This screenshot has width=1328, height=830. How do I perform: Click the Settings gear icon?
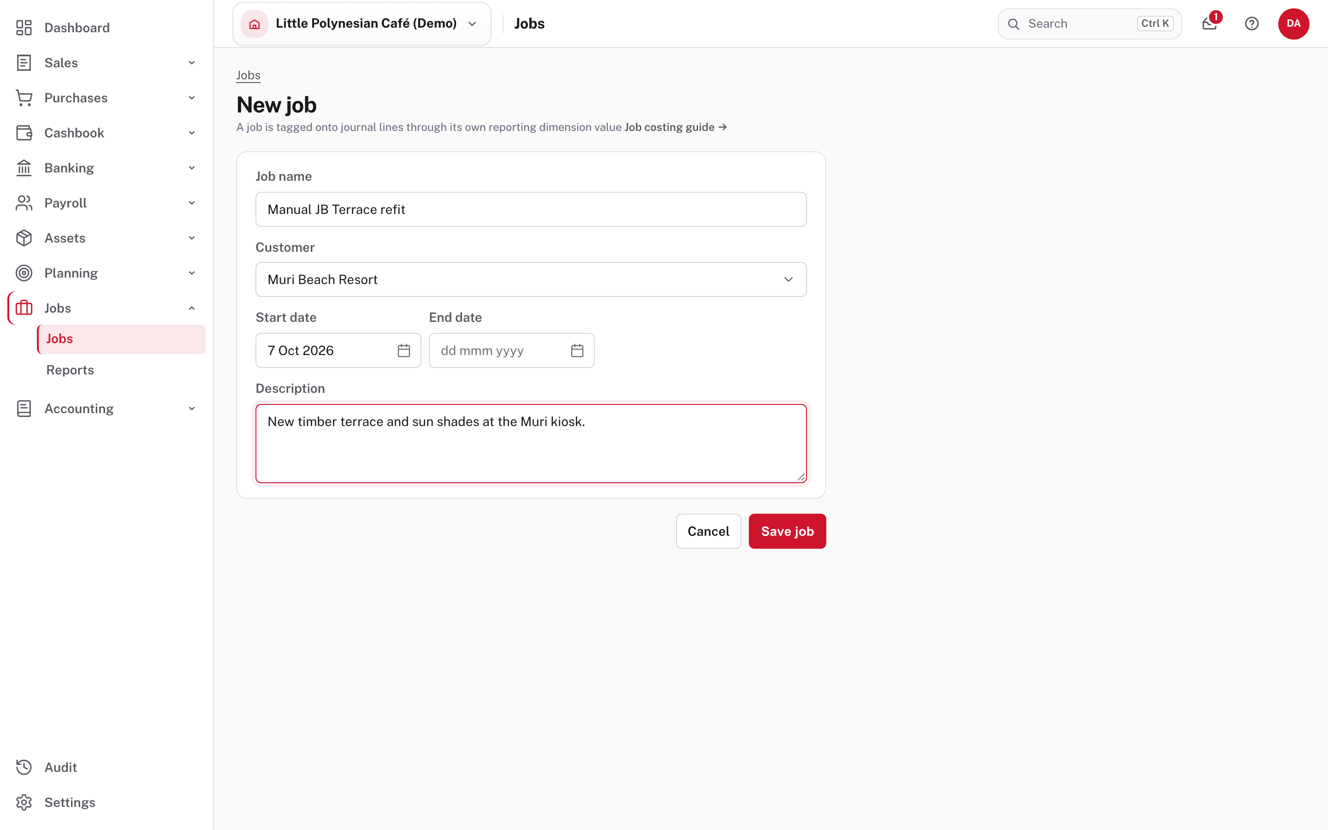24,802
